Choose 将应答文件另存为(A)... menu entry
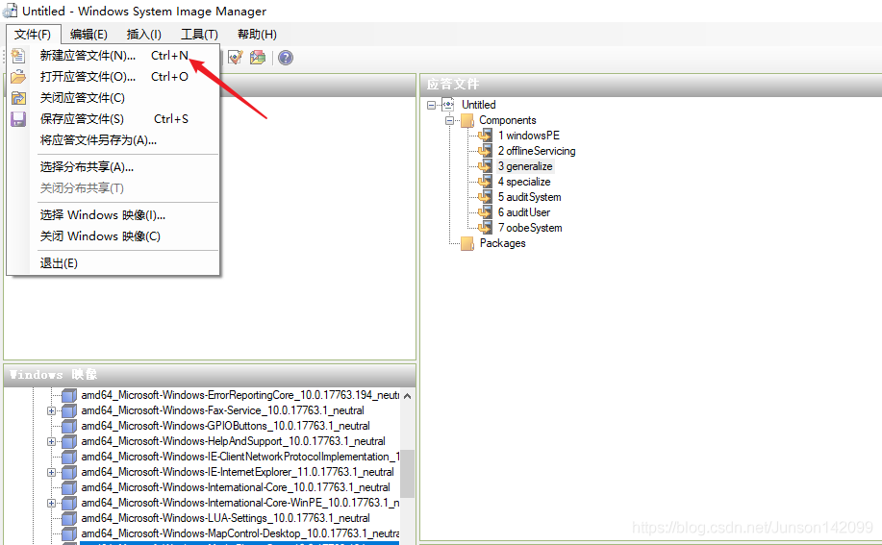 coord(113,140)
